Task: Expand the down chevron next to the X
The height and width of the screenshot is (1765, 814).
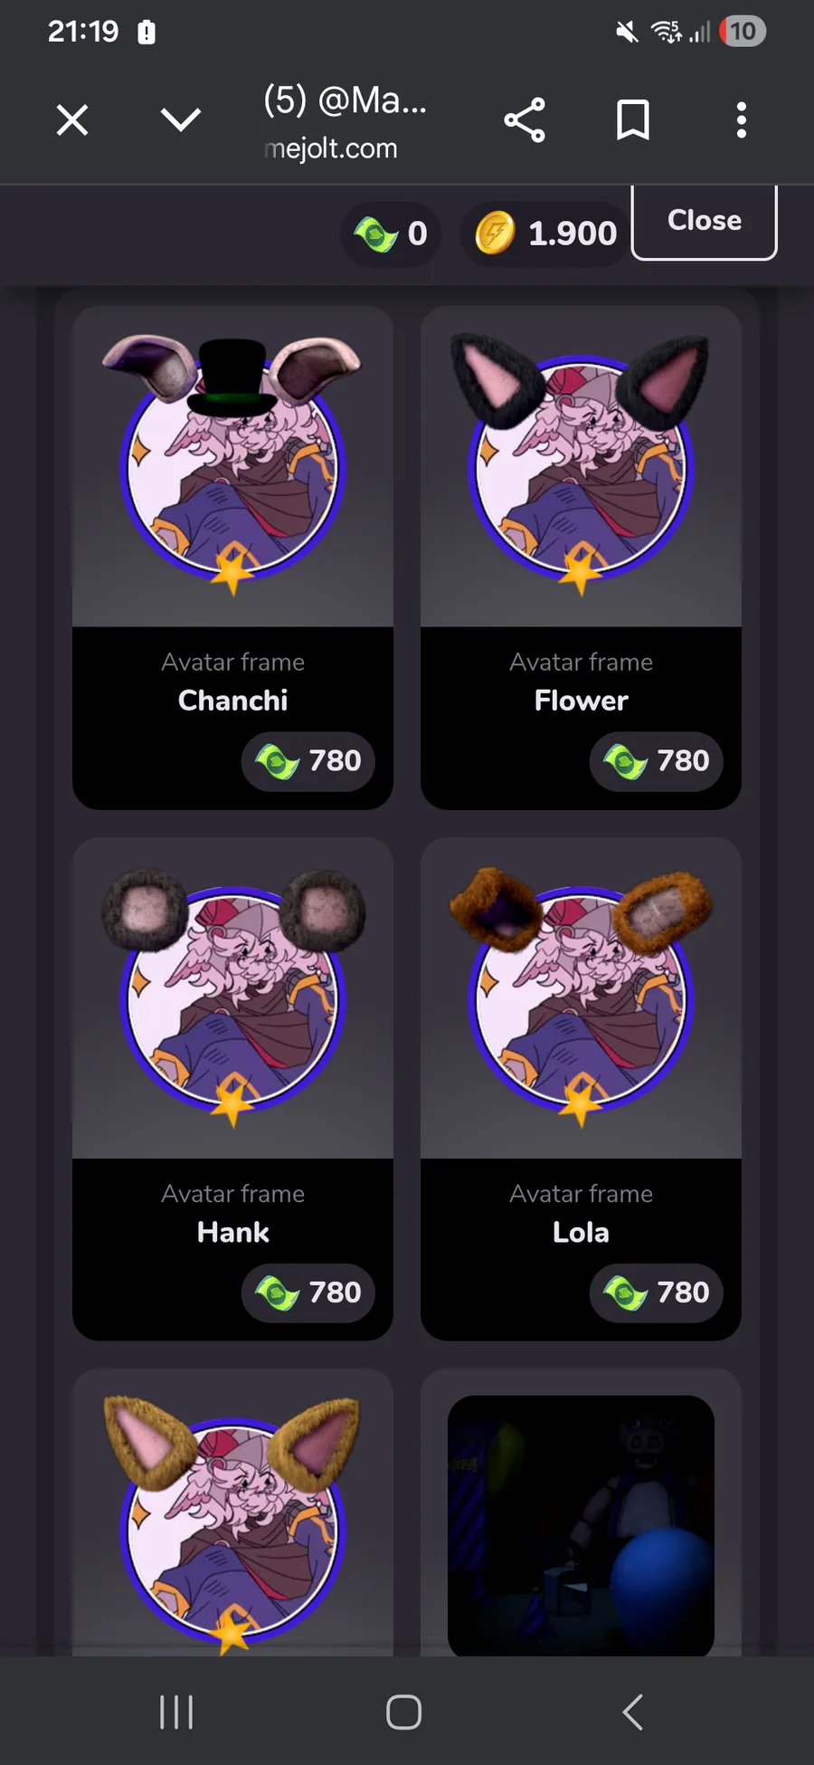Action: click(x=181, y=119)
